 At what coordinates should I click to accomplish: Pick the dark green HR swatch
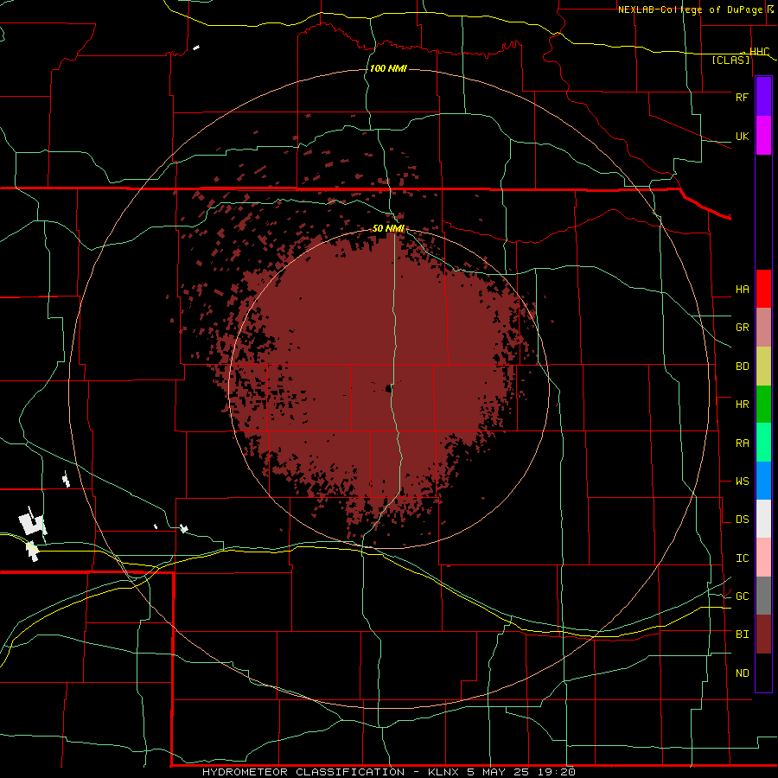763,405
